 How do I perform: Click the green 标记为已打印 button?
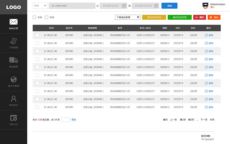pos(180,17)
